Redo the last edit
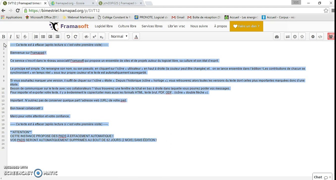The image size is (336, 180). pyautogui.click(x=75, y=36)
